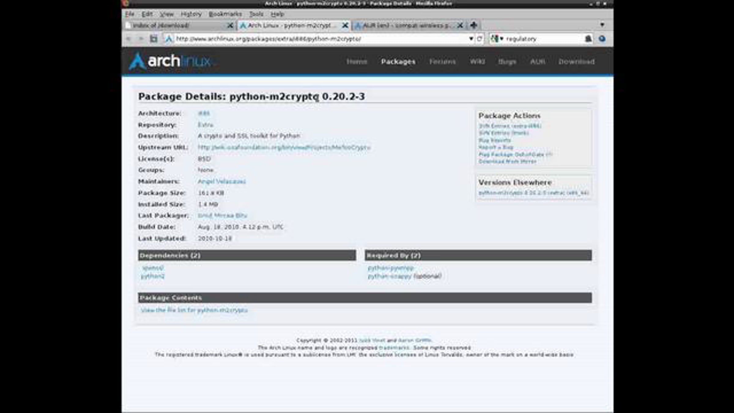The width and height of the screenshot is (734, 413).
Task: Click the Last Updated date value
Action: pyautogui.click(x=215, y=239)
